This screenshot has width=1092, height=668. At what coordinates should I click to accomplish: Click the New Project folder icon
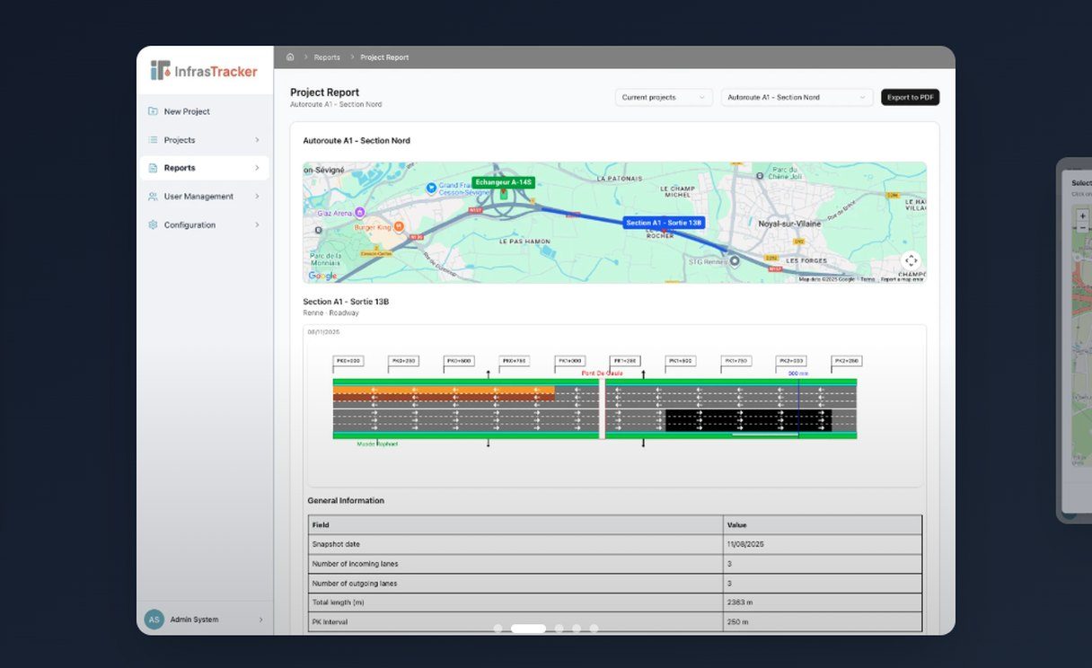point(153,111)
